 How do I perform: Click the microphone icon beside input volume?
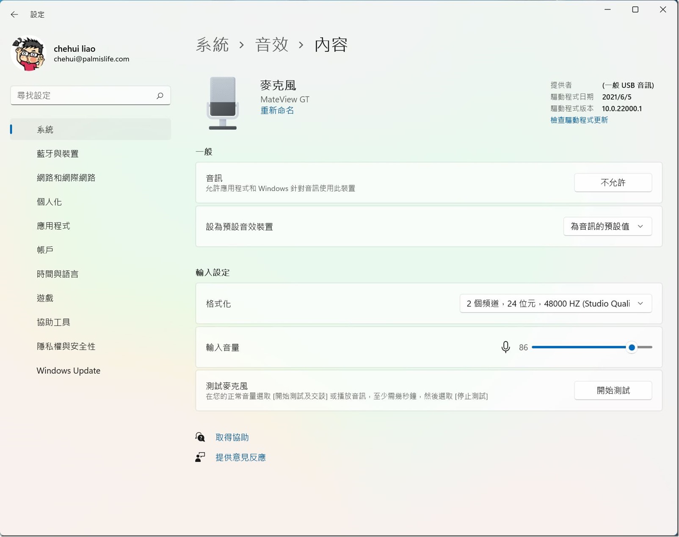tap(505, 347)
